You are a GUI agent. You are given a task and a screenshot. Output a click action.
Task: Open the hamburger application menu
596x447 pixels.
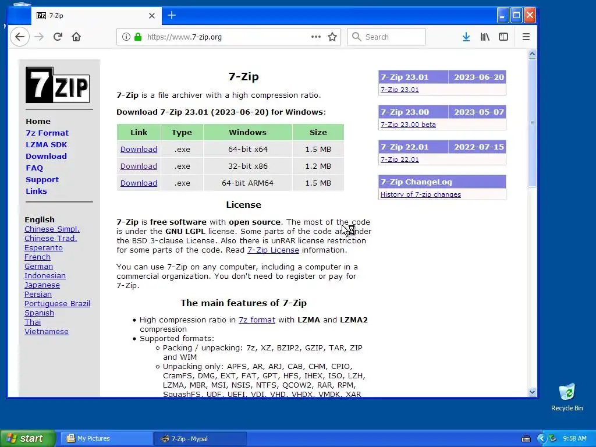(x=526, y=37)
